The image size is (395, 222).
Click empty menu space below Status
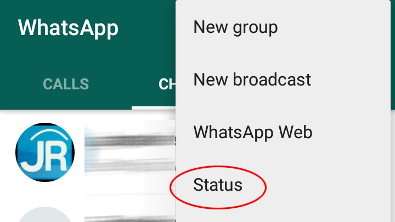(283, 213)
